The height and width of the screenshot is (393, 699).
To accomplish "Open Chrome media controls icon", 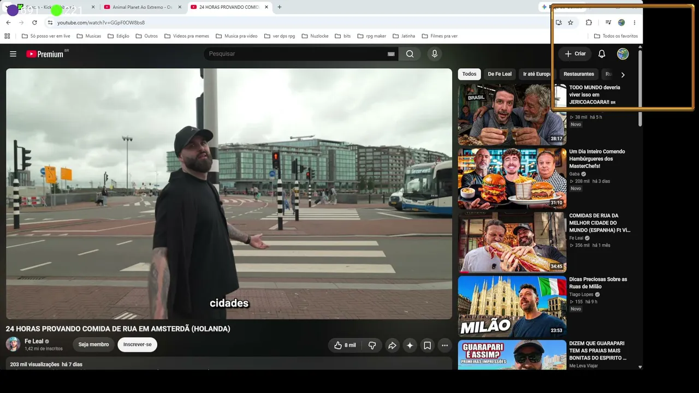I will pos(608,22).
